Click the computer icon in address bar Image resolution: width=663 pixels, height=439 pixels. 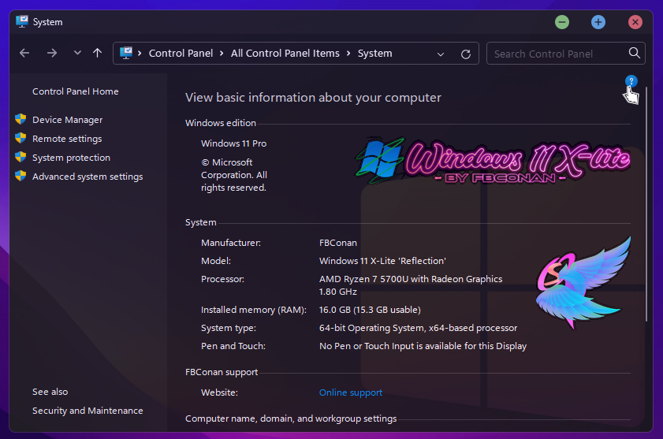tap(126, 54)
